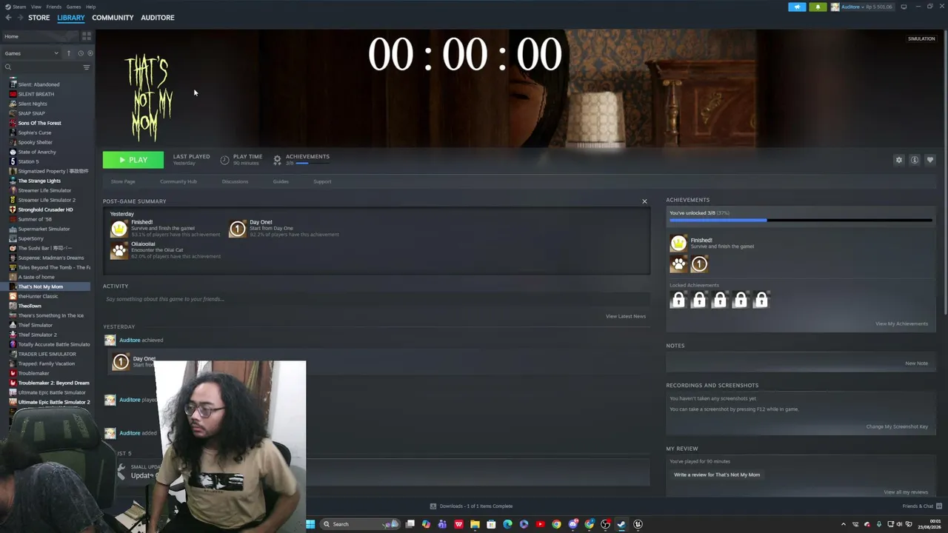948x533 pixels.
Task: Open the Steam announcements megaphone icon
Action: tap(797, 7)
